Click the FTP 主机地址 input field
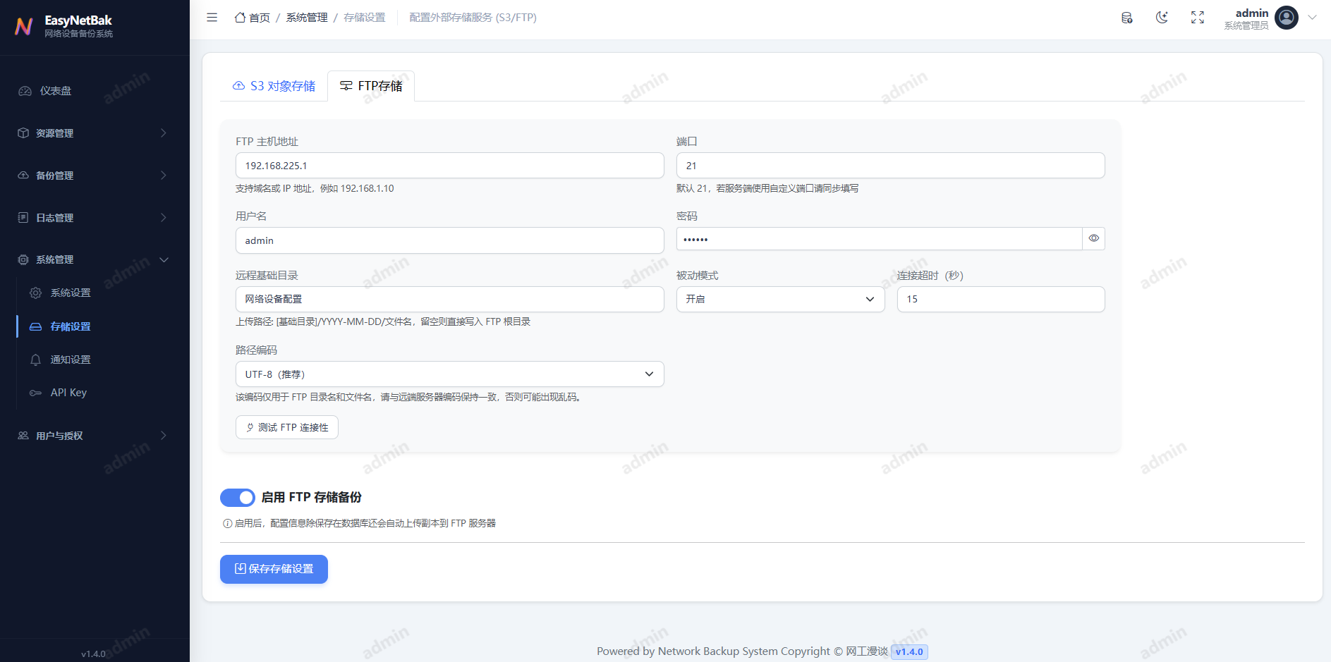1331x662 pixels. 449,166
